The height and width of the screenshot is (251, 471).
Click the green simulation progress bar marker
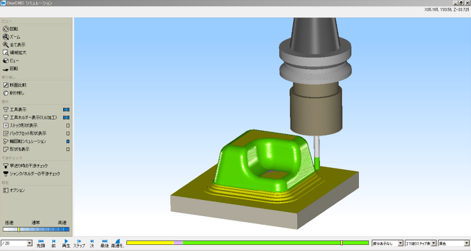(x=342, y=242)
